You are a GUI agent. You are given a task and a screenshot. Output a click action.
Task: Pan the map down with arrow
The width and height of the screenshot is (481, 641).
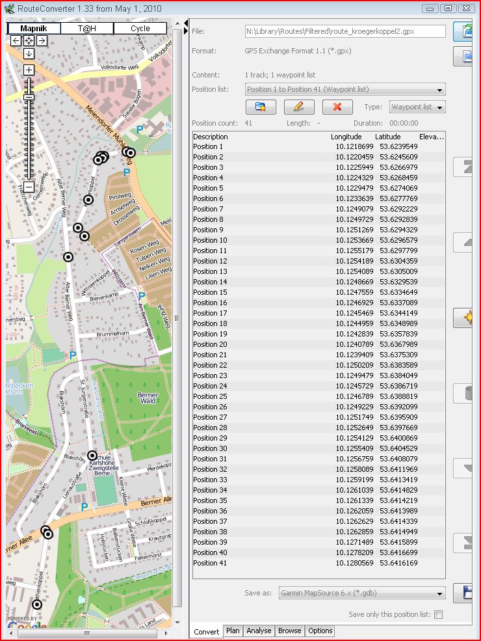29,53
